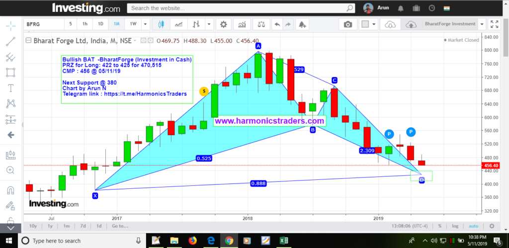Open series format settings gear in legend
Screen dimensions: 509x248
pyautogui.click(x=150, y=41)
